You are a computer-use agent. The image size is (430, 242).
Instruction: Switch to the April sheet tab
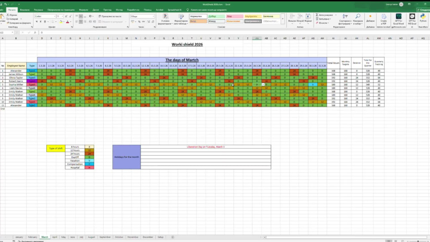pyautogui.click(x=55, y=237)
